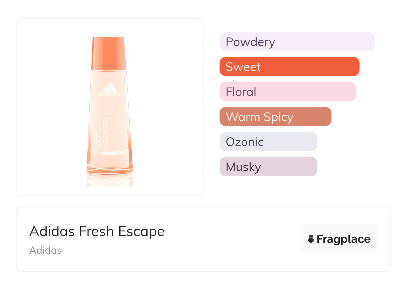Image resolution: width=407 pixels, height=288 pixels.
Task: Choose the pink Floral accord bar
Action: (x=287, y=92)
